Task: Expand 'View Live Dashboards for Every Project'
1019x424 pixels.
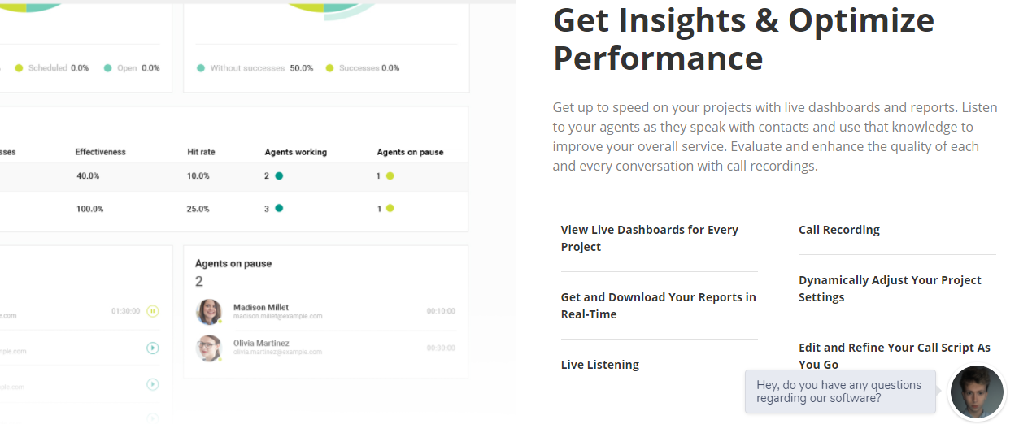Action: point(649,238)
